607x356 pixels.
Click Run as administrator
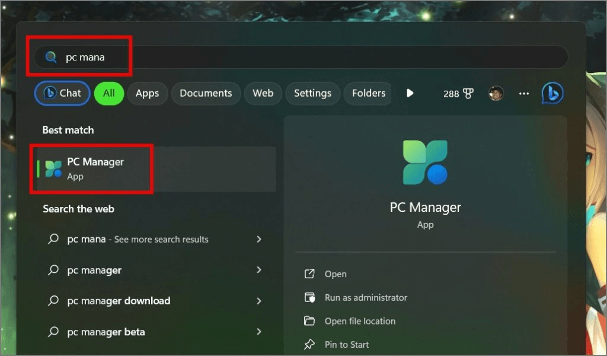[365, 297]
